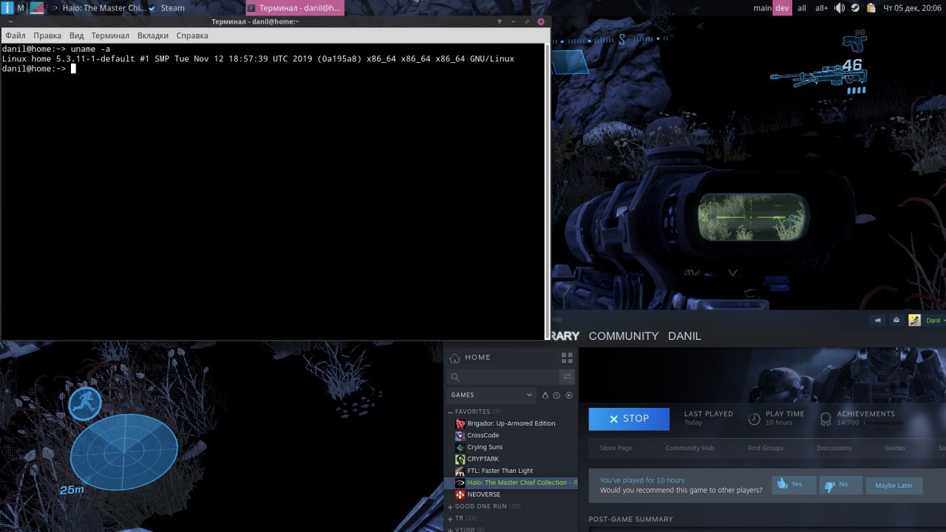Select the CRYPTARK game icon

pyautogui.click(x=460, y=460)
